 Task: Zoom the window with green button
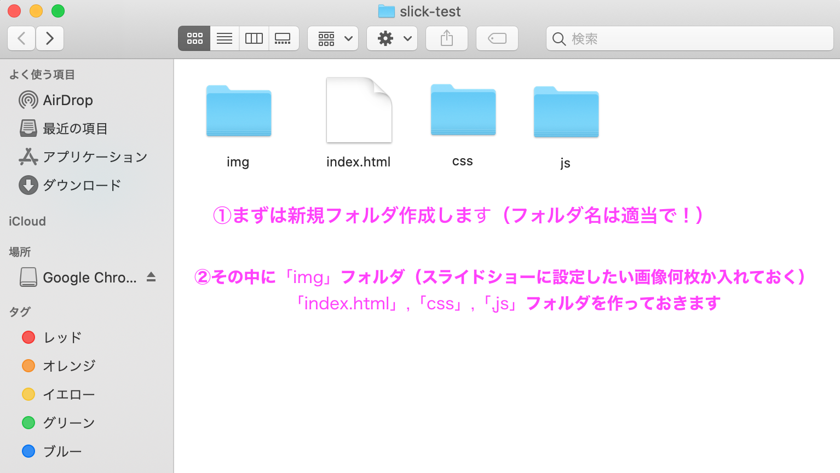coord(58,11)
